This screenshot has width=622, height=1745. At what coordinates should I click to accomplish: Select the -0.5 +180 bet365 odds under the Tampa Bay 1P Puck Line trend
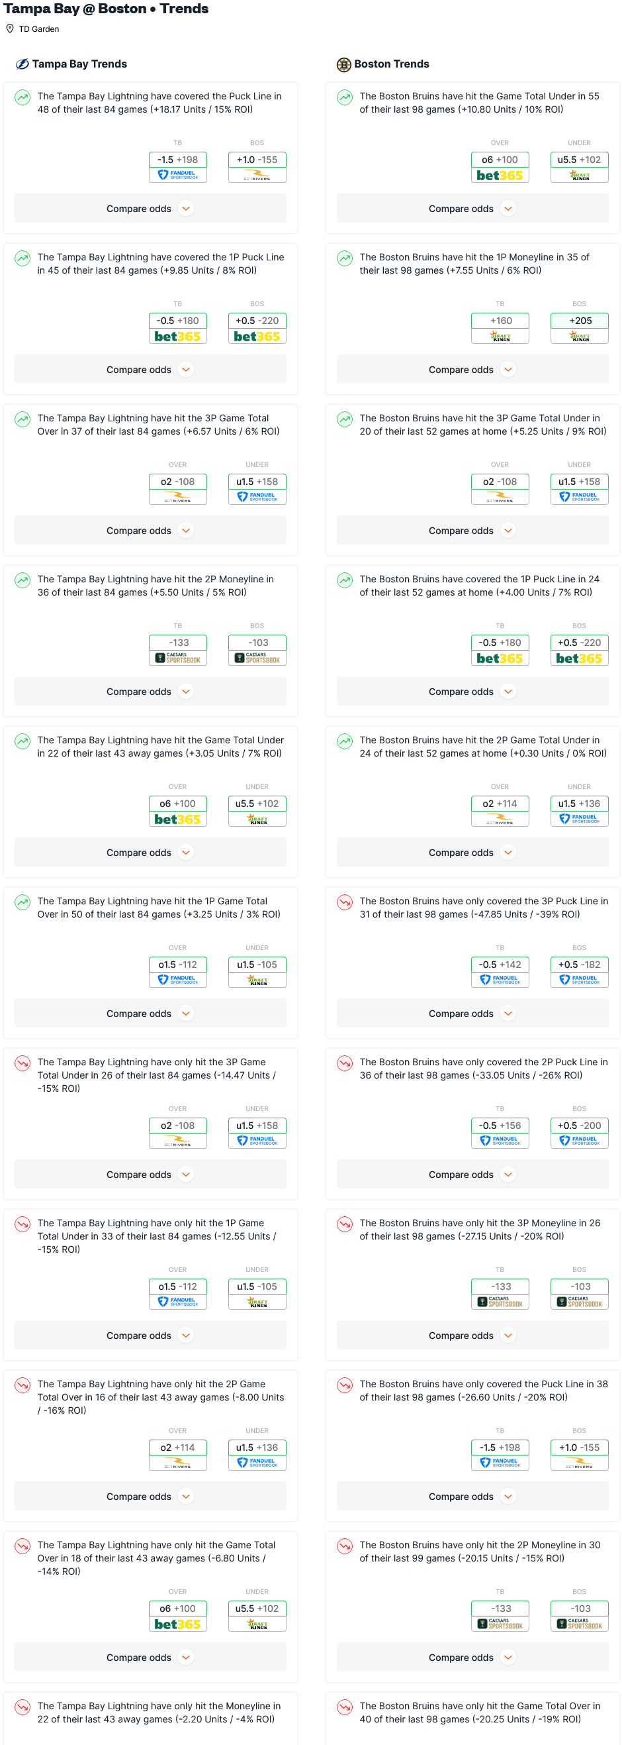click(178, 329)
